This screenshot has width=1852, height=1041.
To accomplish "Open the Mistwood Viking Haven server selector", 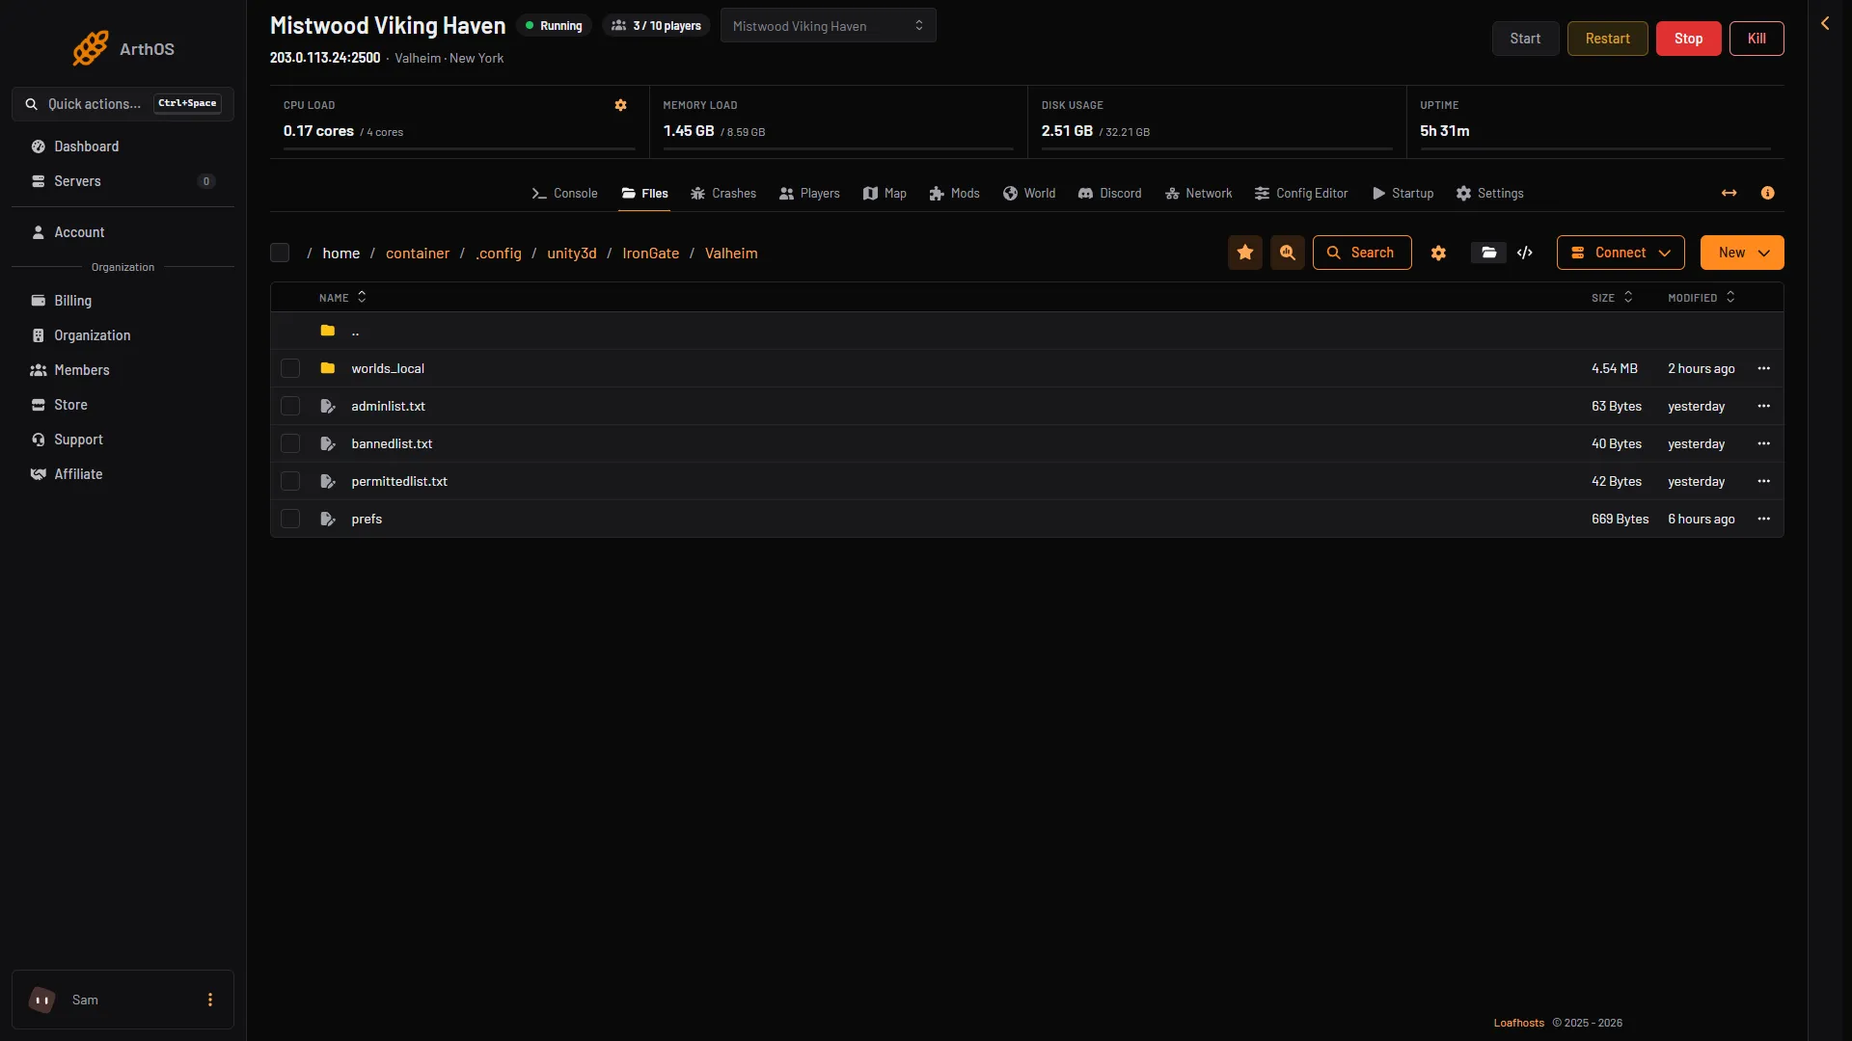I will click(828, 26).
